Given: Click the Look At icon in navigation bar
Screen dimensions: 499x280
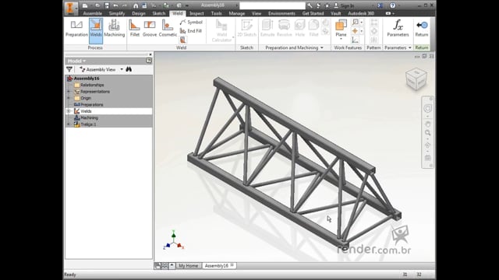Looking at the screenshot, I should [428, 157].
